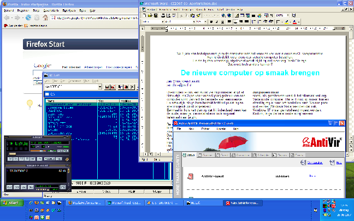Open the Font Color arrow dropdown in Word
Screen dimensions: 354x221
(x=298, y=22)
